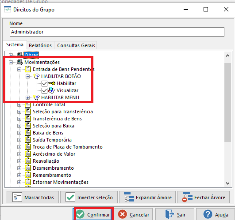Expand the Seleção para Transferência node

pos(19,112)
